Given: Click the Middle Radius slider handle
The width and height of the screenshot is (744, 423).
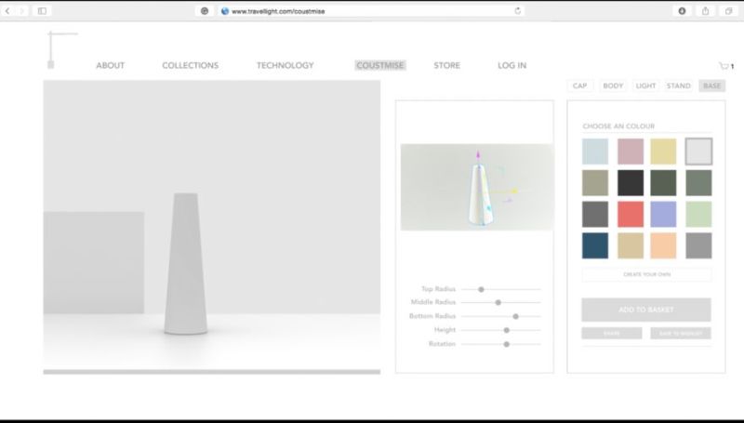Looking at the screenshot, I should point(498,302).
